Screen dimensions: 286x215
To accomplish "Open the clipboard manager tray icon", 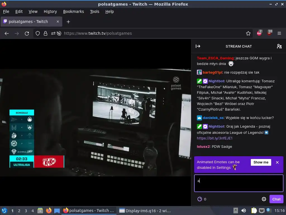I will (254, 211).
